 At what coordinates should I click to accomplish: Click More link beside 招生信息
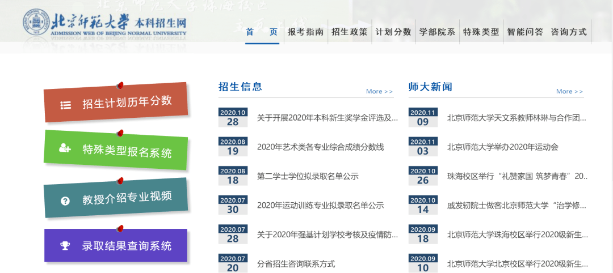pyautogui.click(x=379, y=91)
